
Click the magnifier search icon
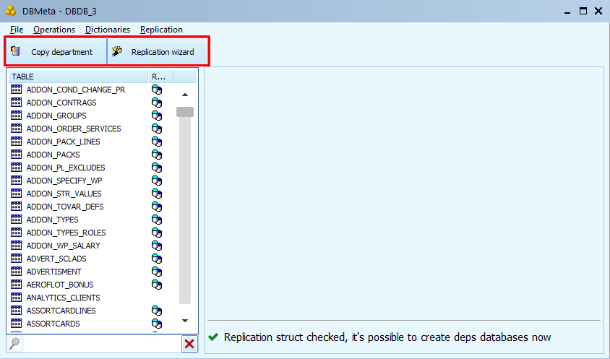coord(14,345)
